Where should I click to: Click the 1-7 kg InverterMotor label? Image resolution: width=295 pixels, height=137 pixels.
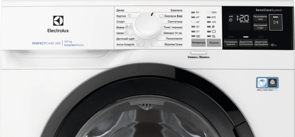74,43
